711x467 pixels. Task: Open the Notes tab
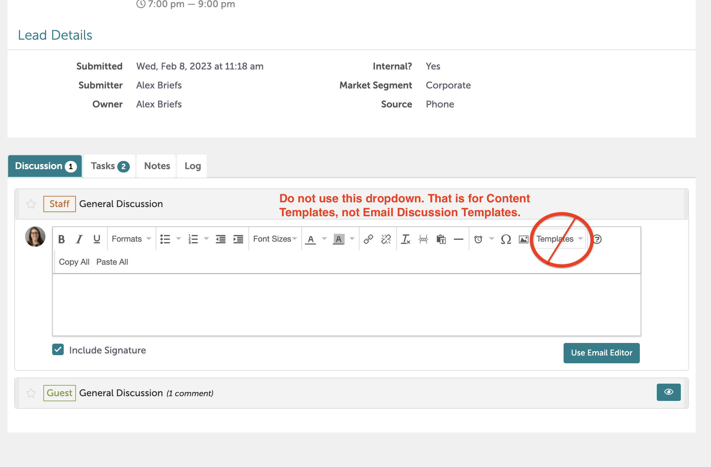(157, 166)
